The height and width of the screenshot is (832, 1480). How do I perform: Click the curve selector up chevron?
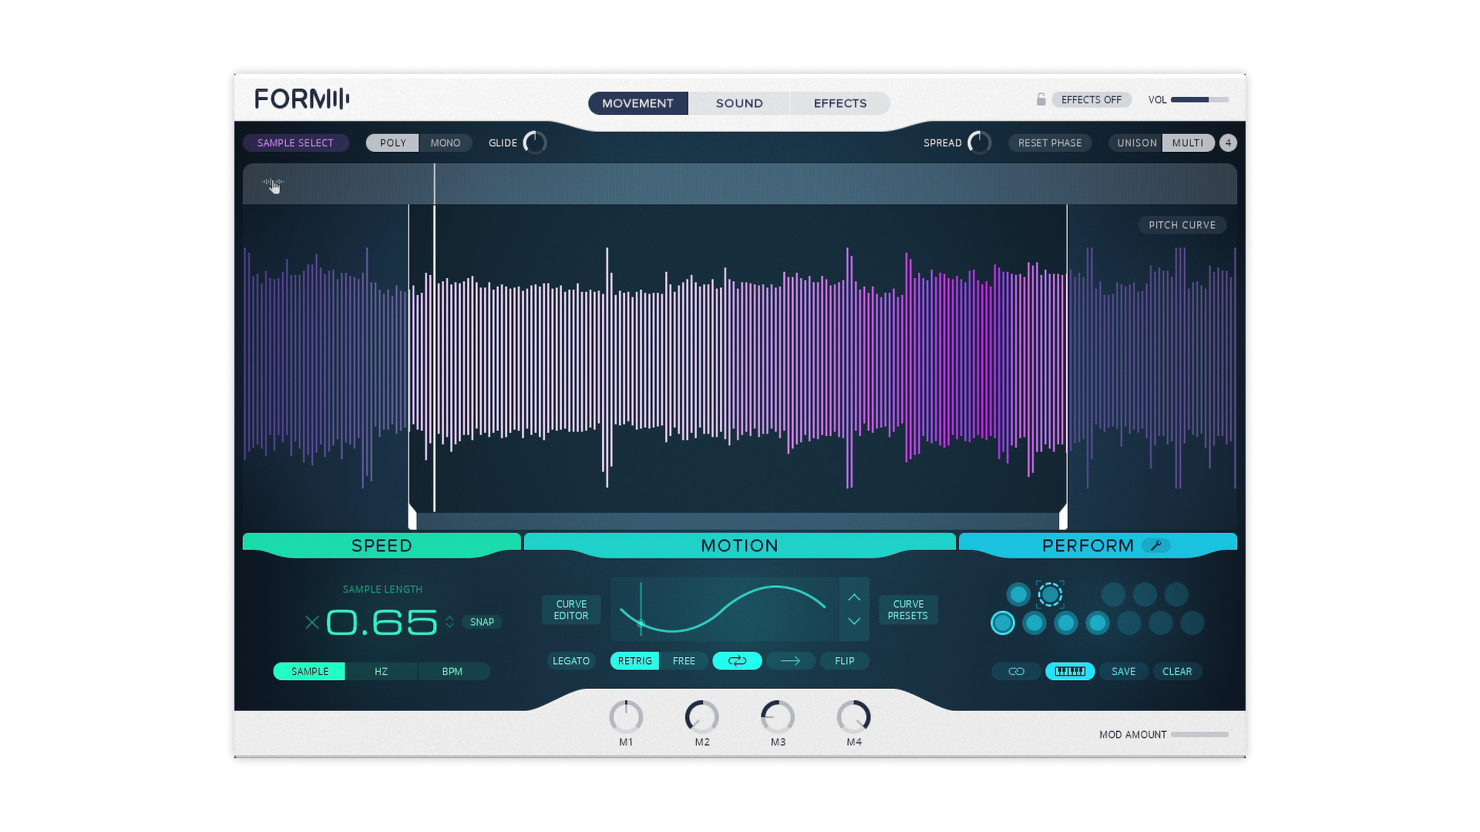tap(854, 597)
